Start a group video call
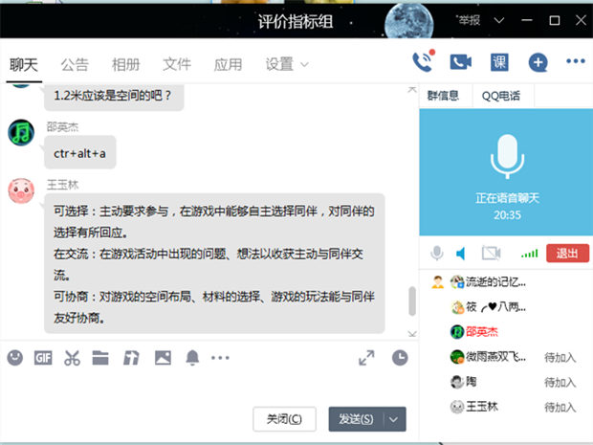 [461, 62]
